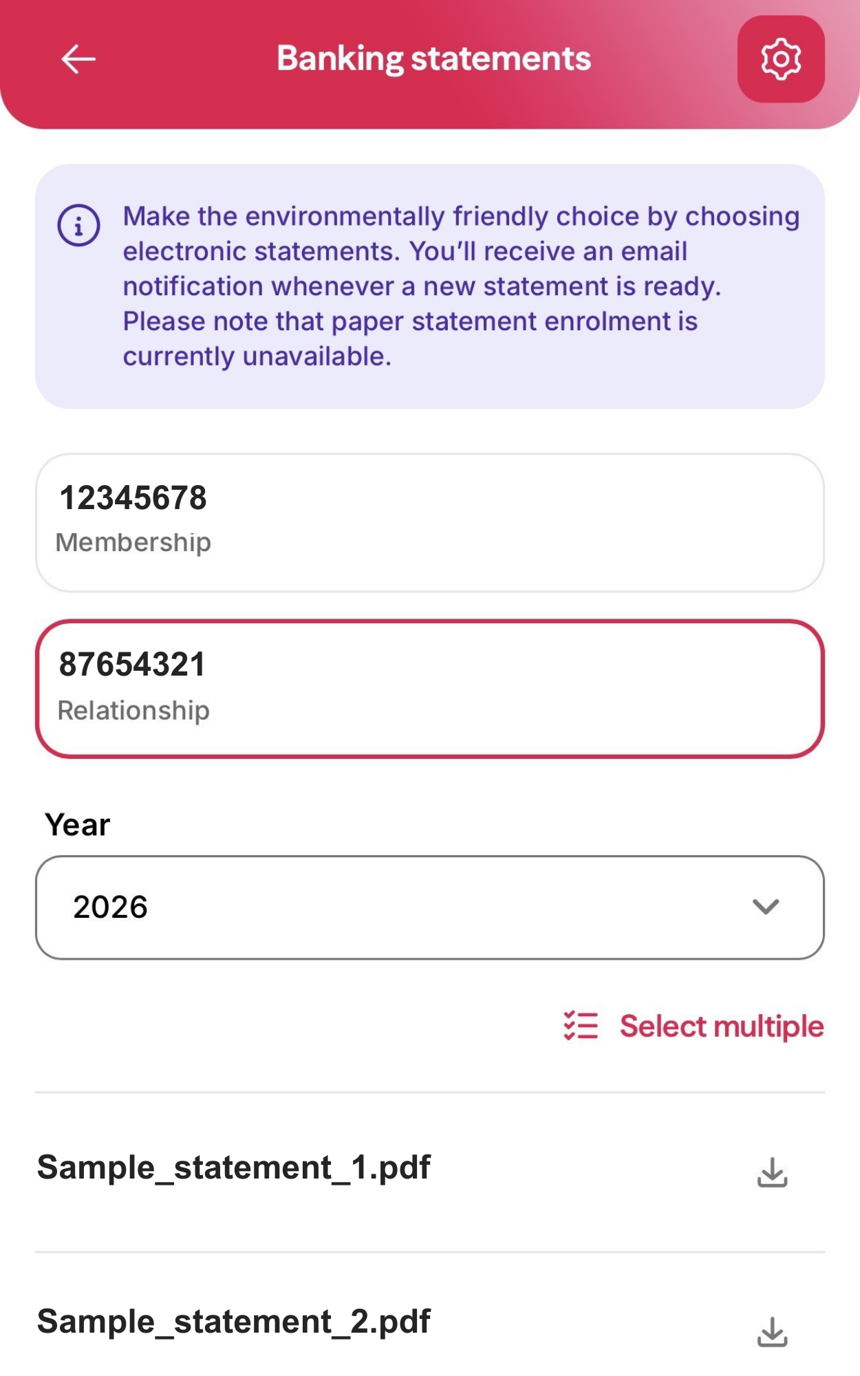Open the Sample_statement_1.pdf file name
860x1376 pixels.
(234, 1168)
